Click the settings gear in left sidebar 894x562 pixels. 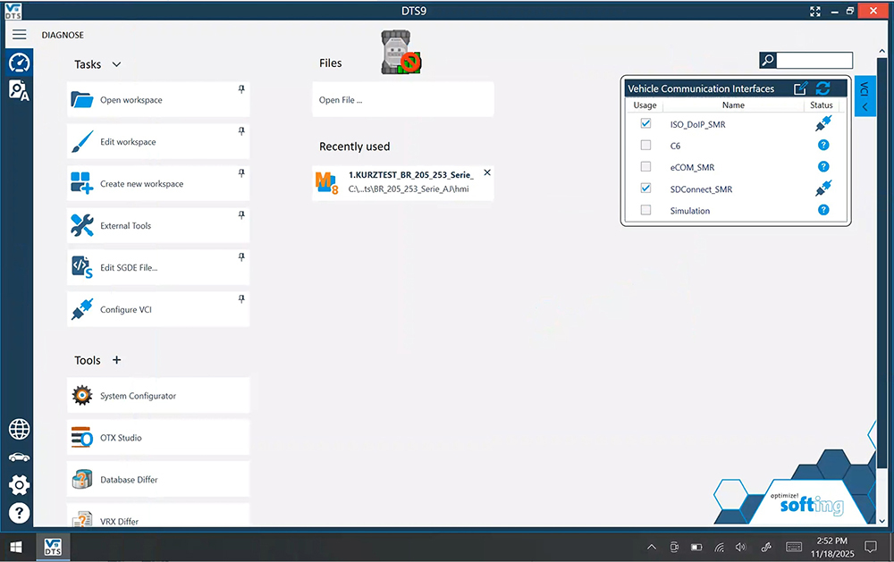coord(19,485)
